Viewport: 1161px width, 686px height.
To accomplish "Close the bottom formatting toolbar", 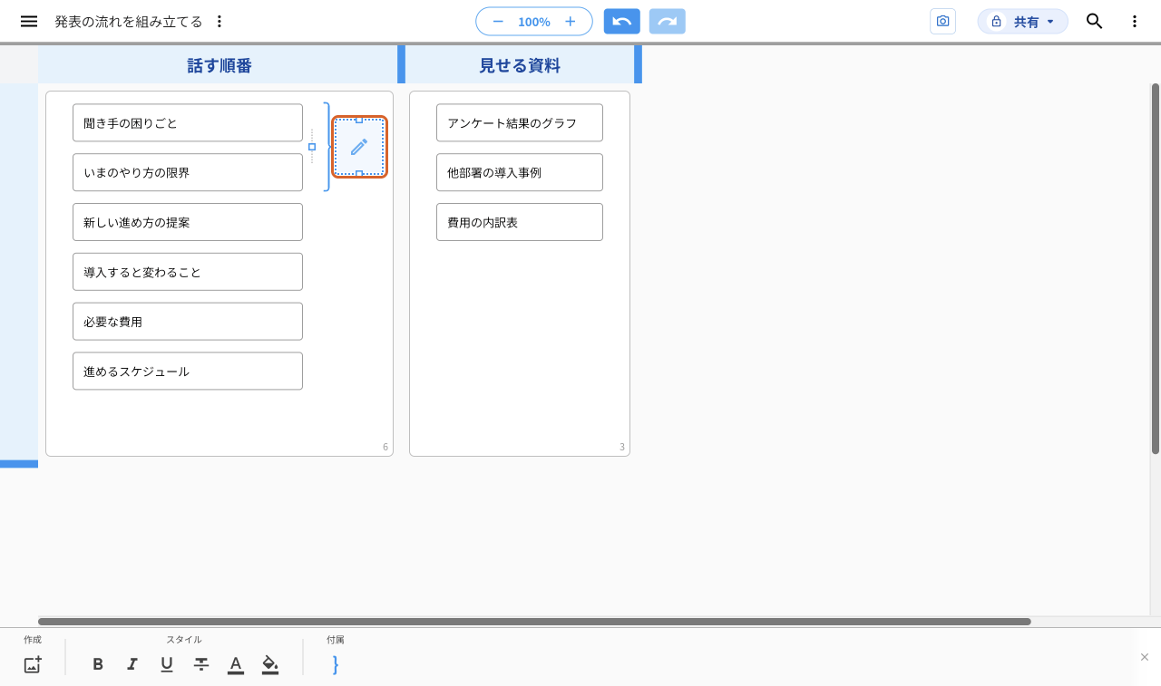I will tap(1145, 657).
